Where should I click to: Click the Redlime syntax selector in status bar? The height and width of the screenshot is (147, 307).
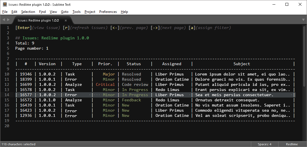pos(292,144)
